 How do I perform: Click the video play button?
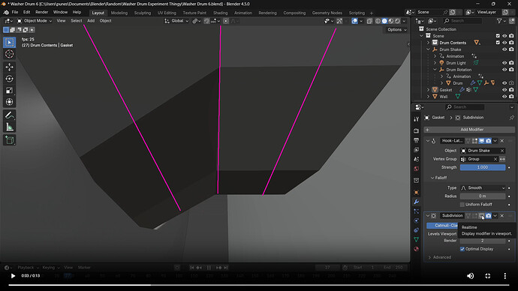click(x=13, y=276)
